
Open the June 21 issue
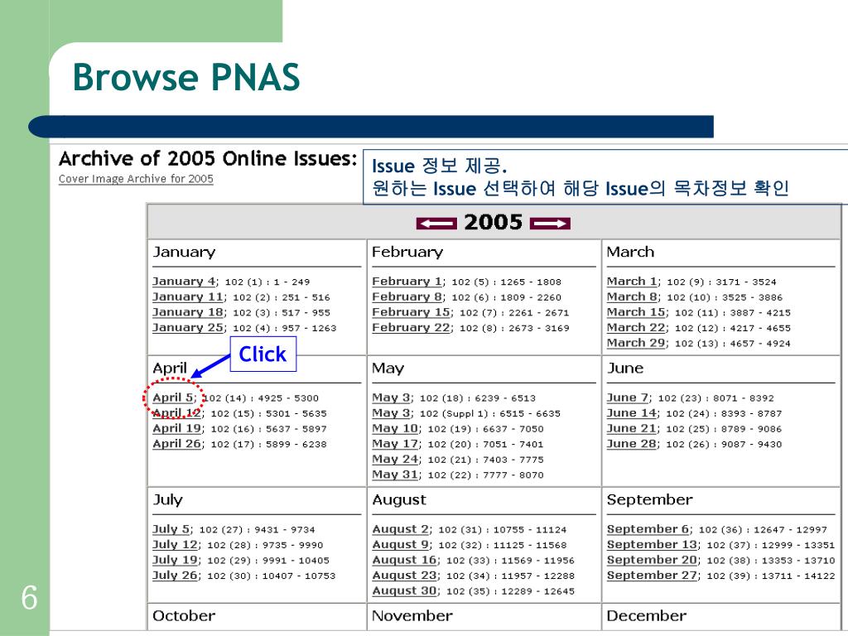click(632, 428)
